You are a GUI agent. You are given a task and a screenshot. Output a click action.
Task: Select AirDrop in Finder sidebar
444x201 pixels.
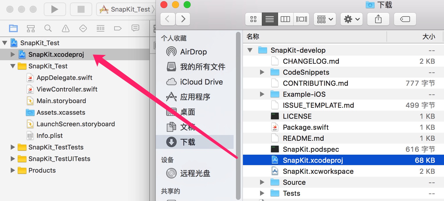[195, 52]
